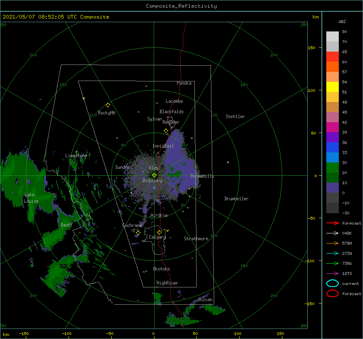This screenshot has height=339, width=363.
Task: Click the Olds town label
Action: 154,168
